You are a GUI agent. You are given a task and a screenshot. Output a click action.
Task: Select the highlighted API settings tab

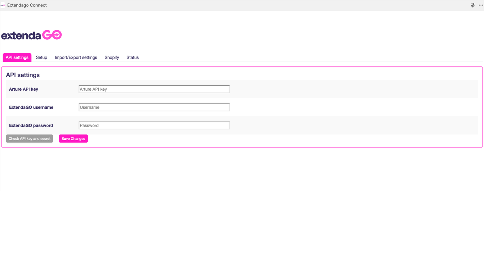pos(17,57)
